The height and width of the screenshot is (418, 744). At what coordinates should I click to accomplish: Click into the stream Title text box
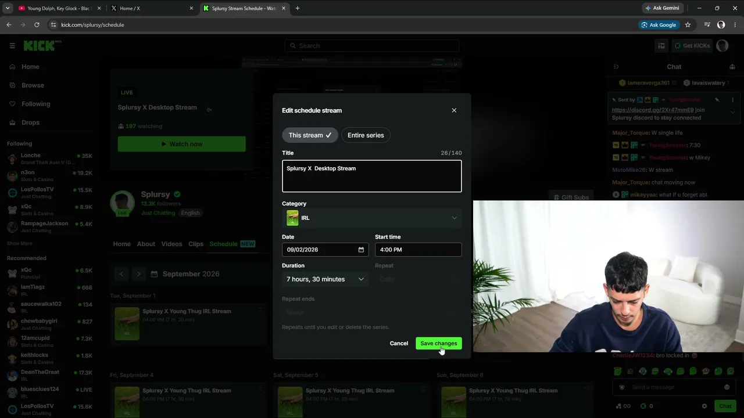(x=372, y=176)
